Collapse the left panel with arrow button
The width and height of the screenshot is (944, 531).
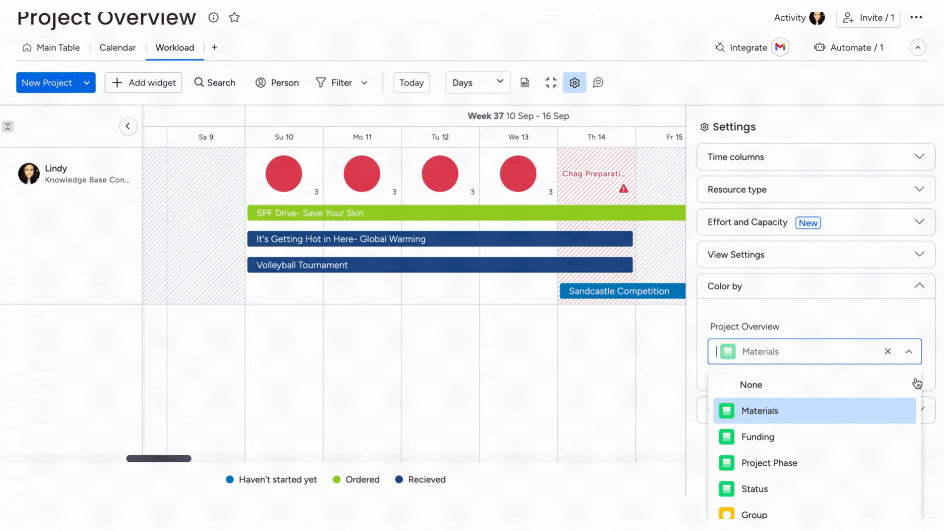tap(128, 126)
